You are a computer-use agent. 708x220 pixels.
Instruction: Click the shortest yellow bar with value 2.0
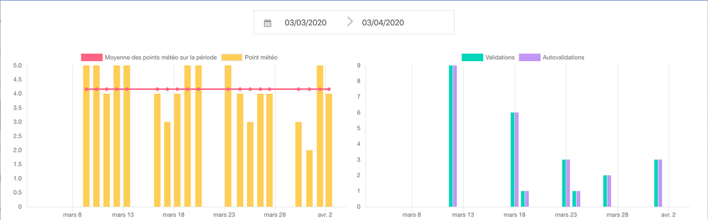pos(309,179)
